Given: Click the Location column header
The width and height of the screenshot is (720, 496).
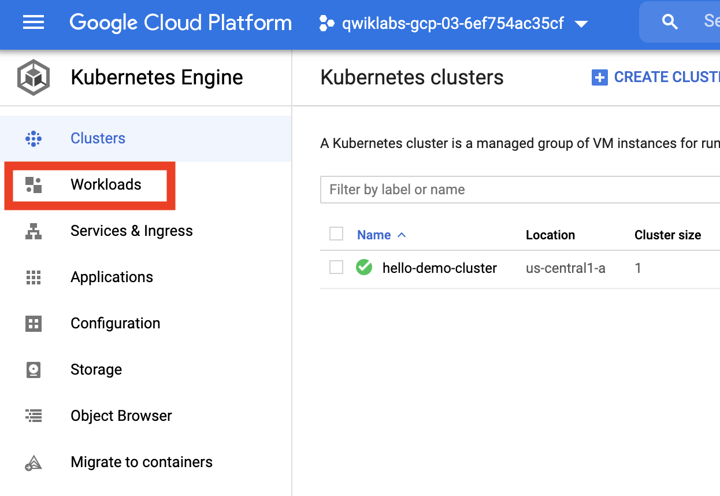Looking at the screenshot, I should pyautogui.click(x=550, y=235).
